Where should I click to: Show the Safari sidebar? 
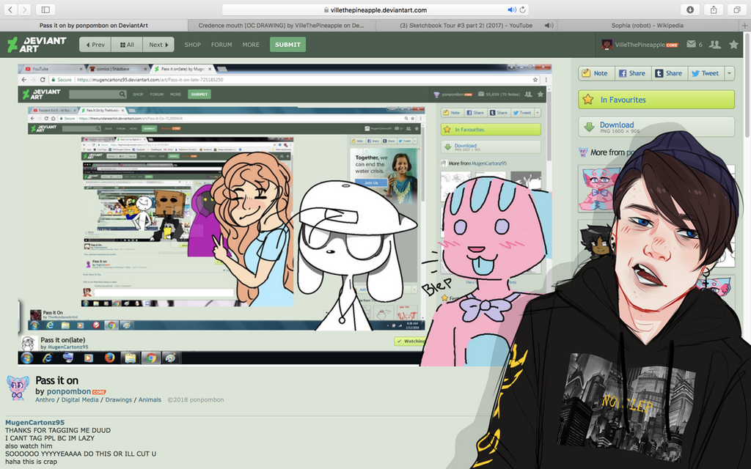point(45,10)
